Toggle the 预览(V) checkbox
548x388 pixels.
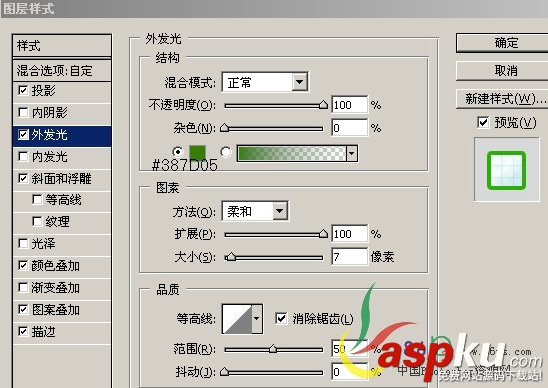coord(483,123)
